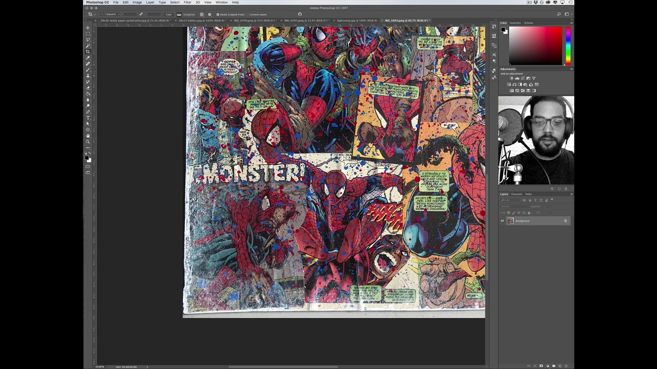Switch to the Channels tab
The image size is (657, 369).
516,194
